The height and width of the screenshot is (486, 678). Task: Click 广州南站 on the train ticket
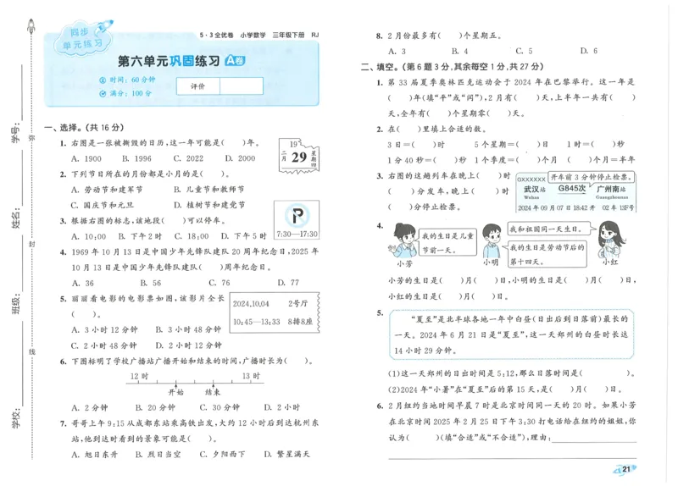coord(611,189)
